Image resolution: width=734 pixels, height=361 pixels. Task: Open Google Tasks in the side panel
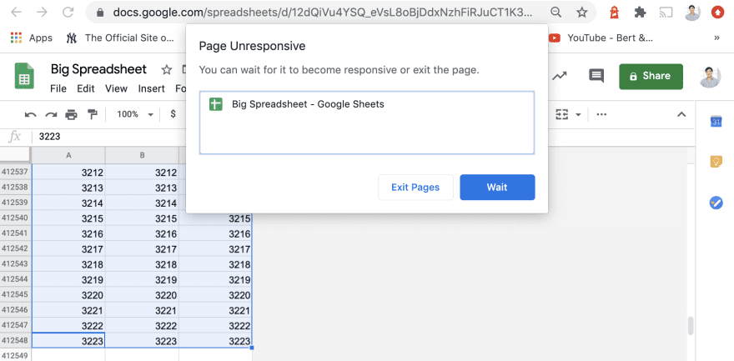click(716, 203)
